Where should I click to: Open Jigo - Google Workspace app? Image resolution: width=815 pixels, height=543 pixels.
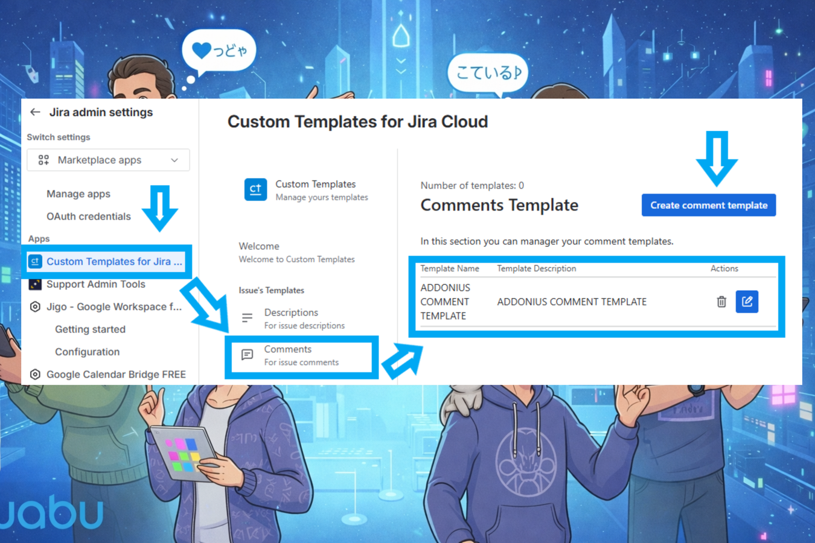(x=114, y=306)
